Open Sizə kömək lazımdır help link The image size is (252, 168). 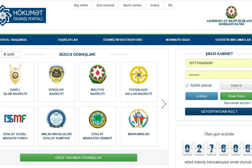click(x=238, y=103)
